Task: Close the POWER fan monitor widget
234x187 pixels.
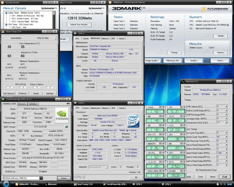Action: [184, 171]
